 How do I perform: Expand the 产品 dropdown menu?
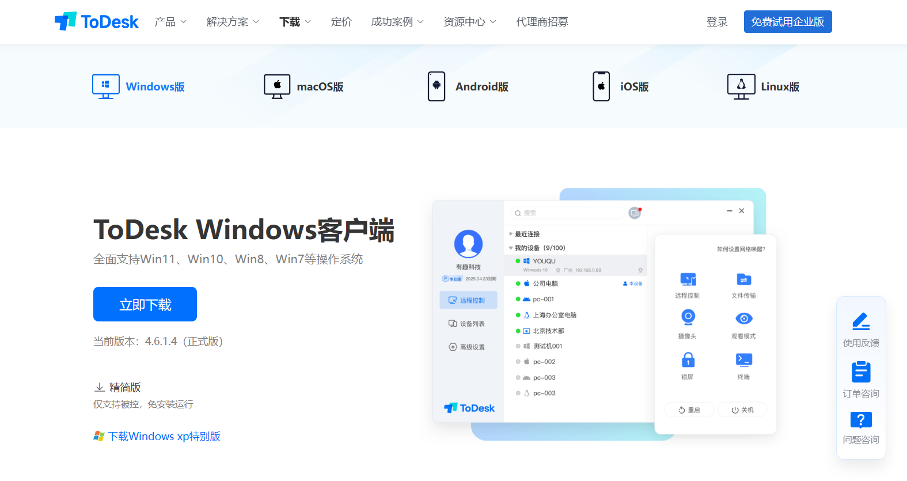point(170,22)
